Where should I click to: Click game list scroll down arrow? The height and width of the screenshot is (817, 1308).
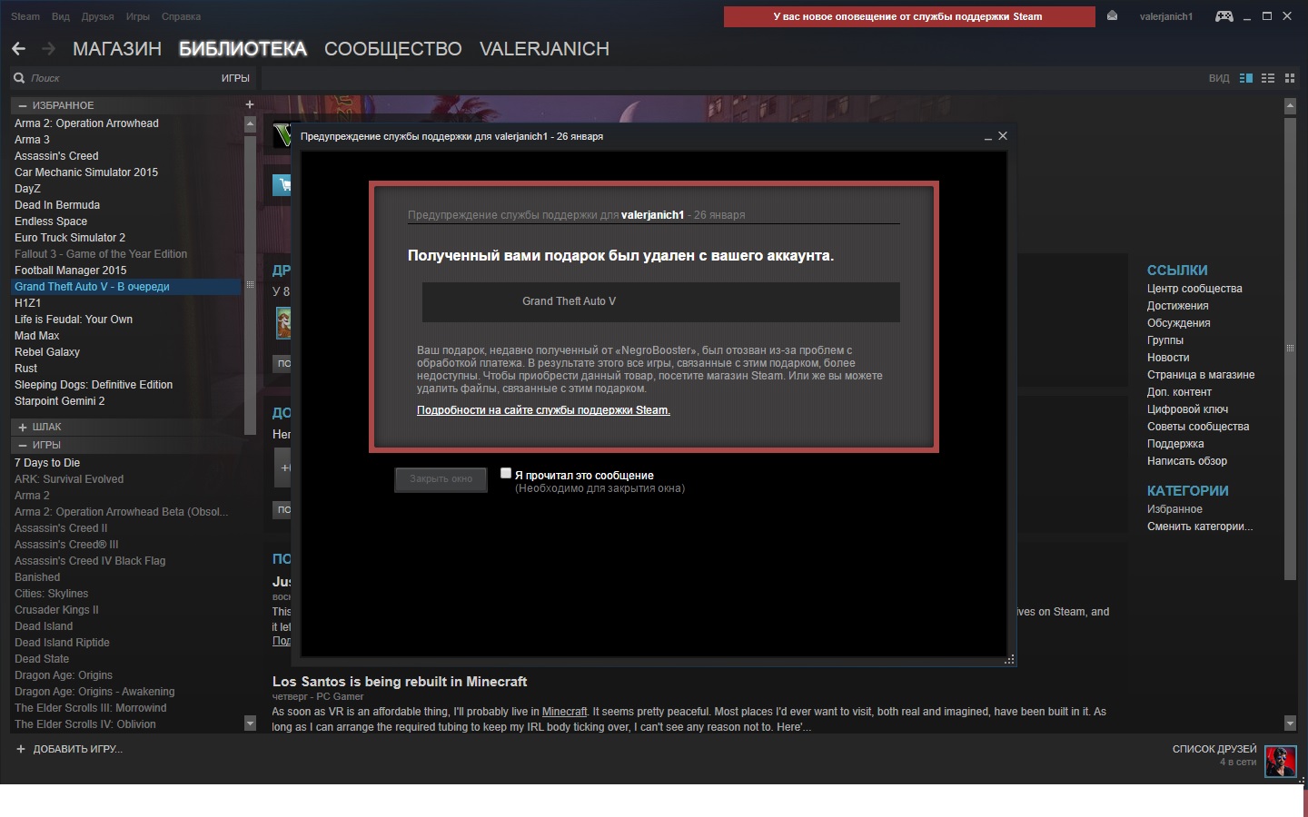click(x=250, y=723)
